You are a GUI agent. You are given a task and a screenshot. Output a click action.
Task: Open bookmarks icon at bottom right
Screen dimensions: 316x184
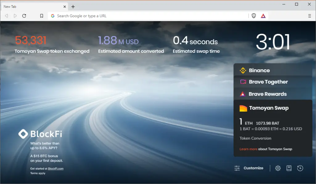289,168
